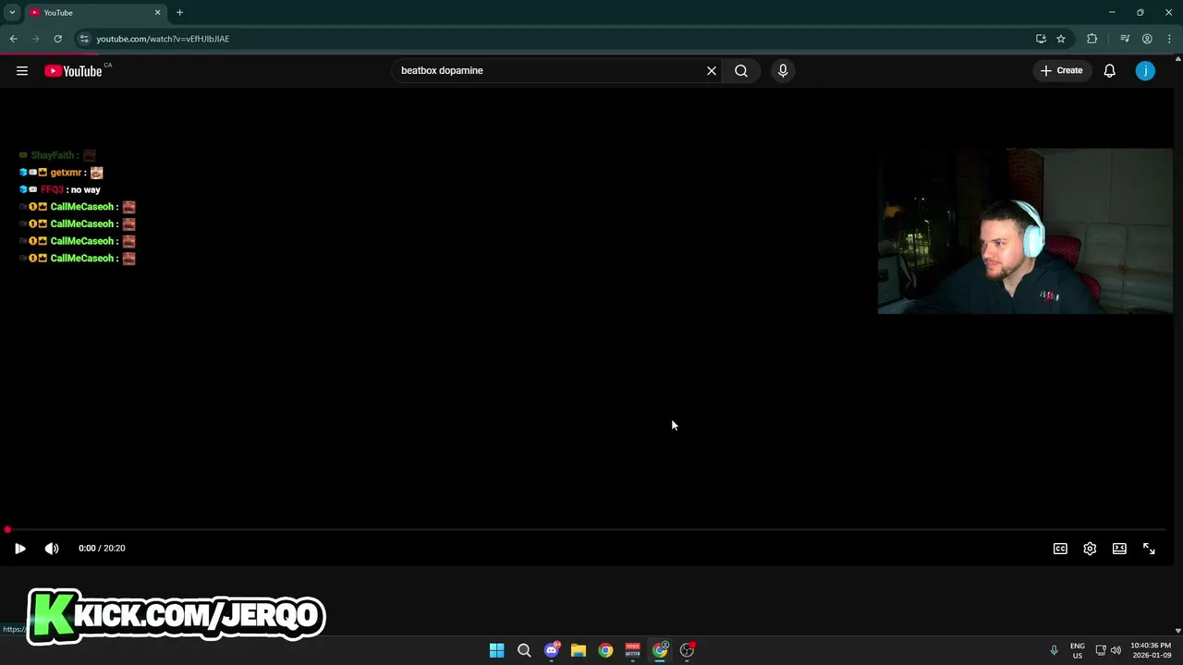Click the taskbar microphone tray icon
Viewport: 1183px width, 665px height.
click(1054, 650)
